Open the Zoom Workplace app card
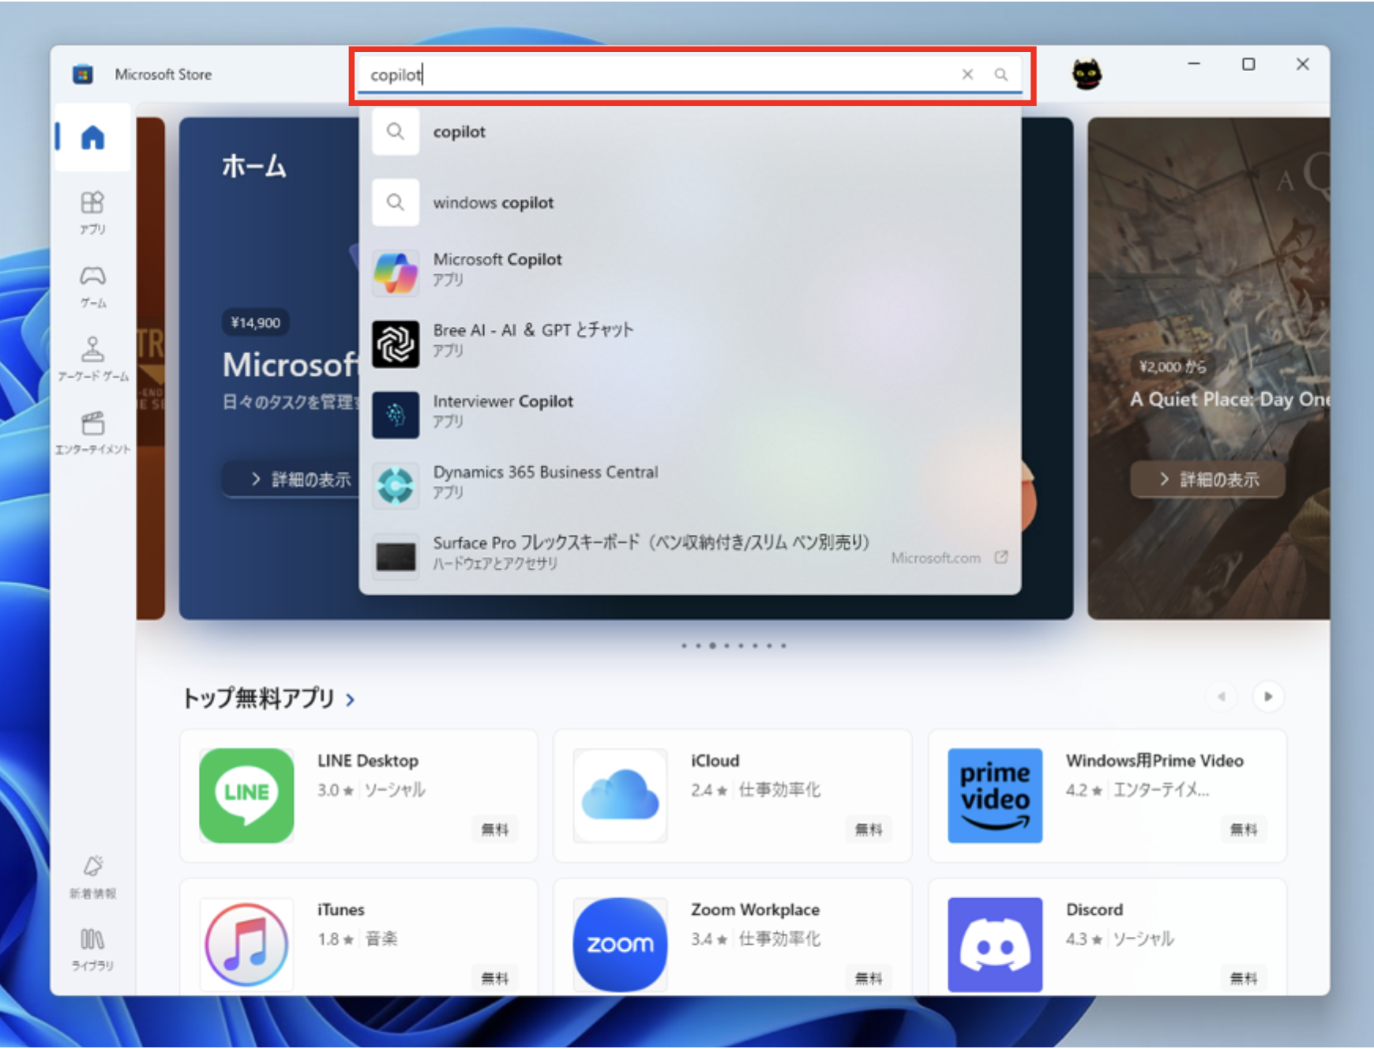Viewport: 1374px width, 1049px height. [x=733, y=938]
